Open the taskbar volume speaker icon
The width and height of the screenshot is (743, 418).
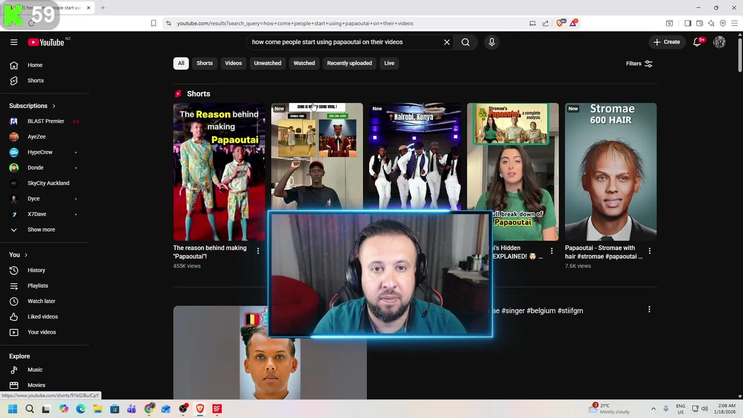coord(705,409)
